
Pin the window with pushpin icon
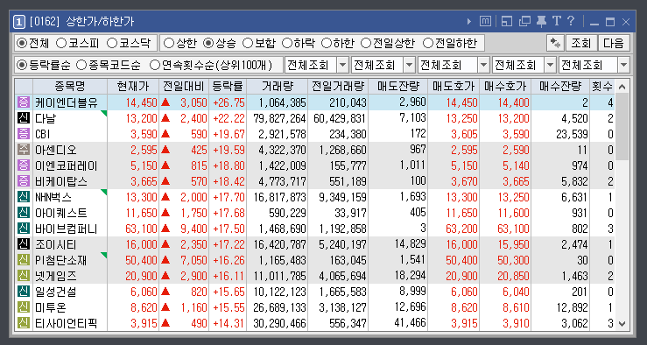541,22
